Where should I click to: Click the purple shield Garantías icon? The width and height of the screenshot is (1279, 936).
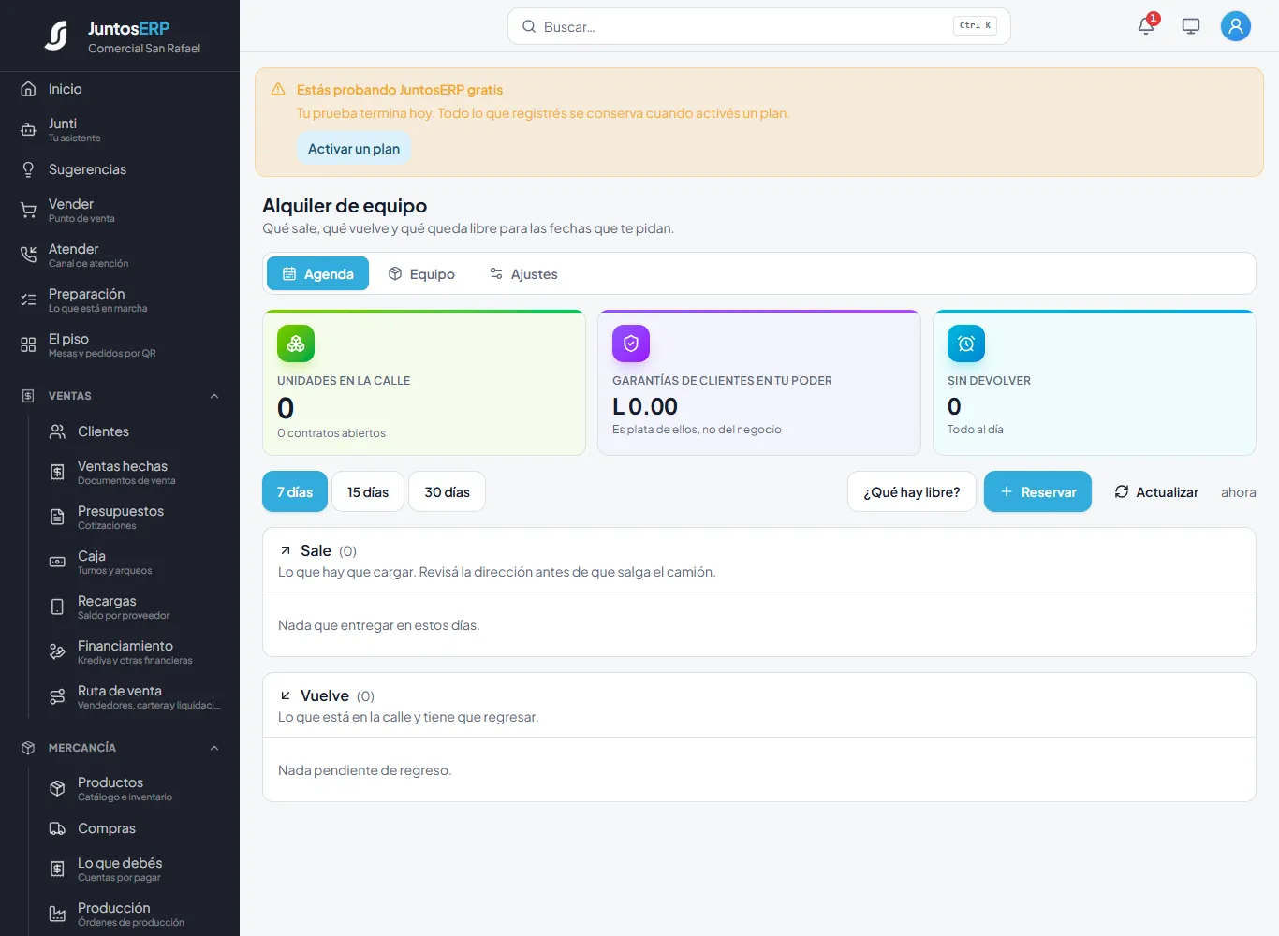click(x=631, y=344)
